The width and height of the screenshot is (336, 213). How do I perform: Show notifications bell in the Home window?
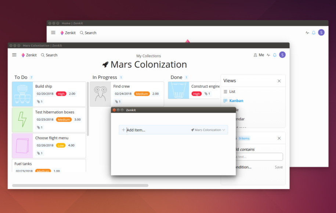pyautogui.click(x=314, y=33)
